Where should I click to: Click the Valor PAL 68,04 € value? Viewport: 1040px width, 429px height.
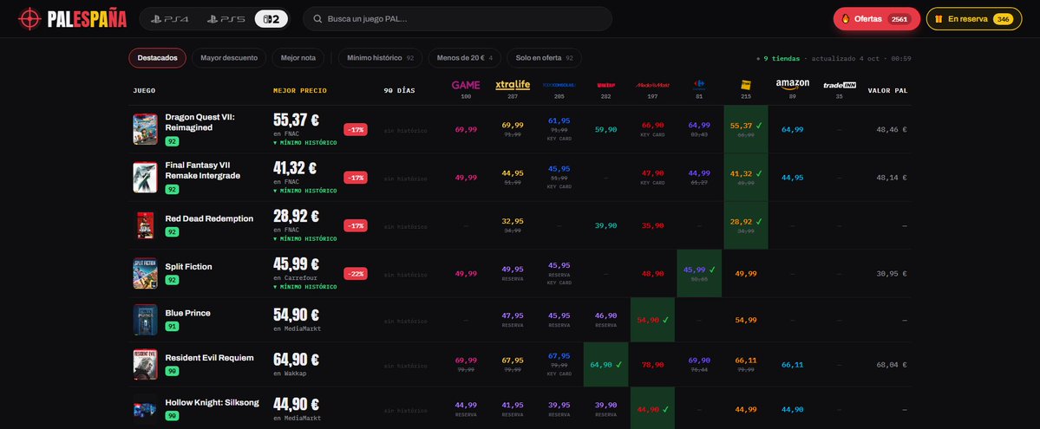click(892, 365)
